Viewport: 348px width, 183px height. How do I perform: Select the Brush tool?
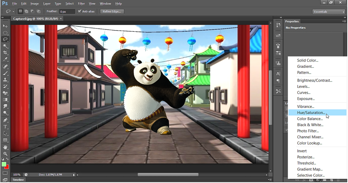click(x=5, y=73)
